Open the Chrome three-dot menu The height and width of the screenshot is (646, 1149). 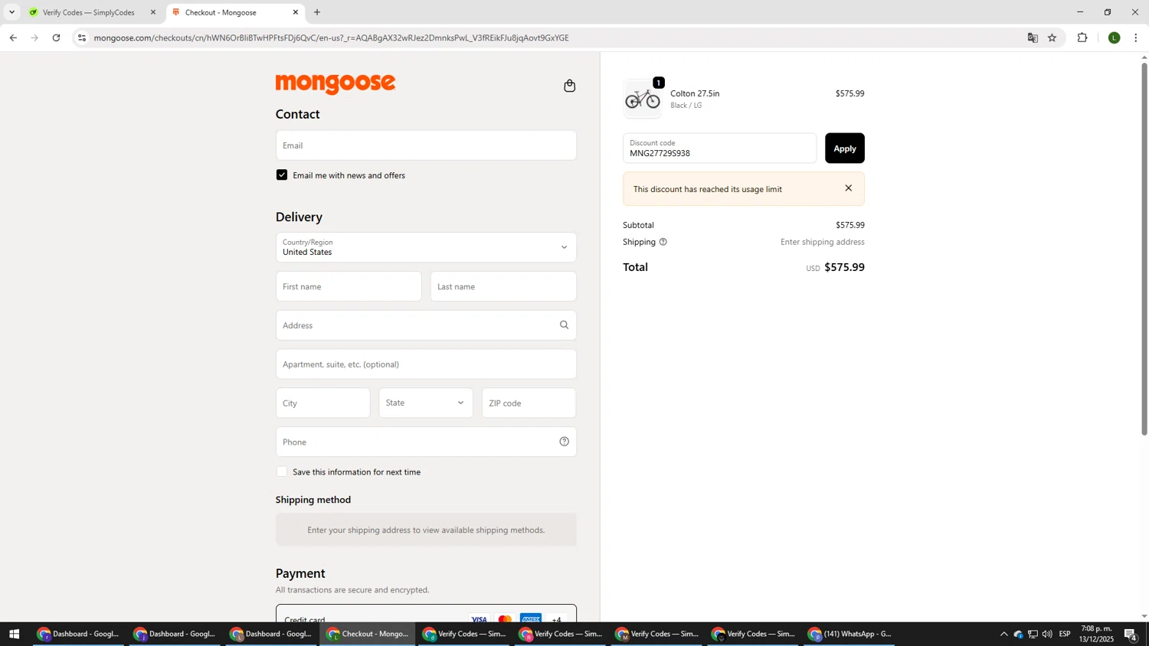click(1135, 38)
